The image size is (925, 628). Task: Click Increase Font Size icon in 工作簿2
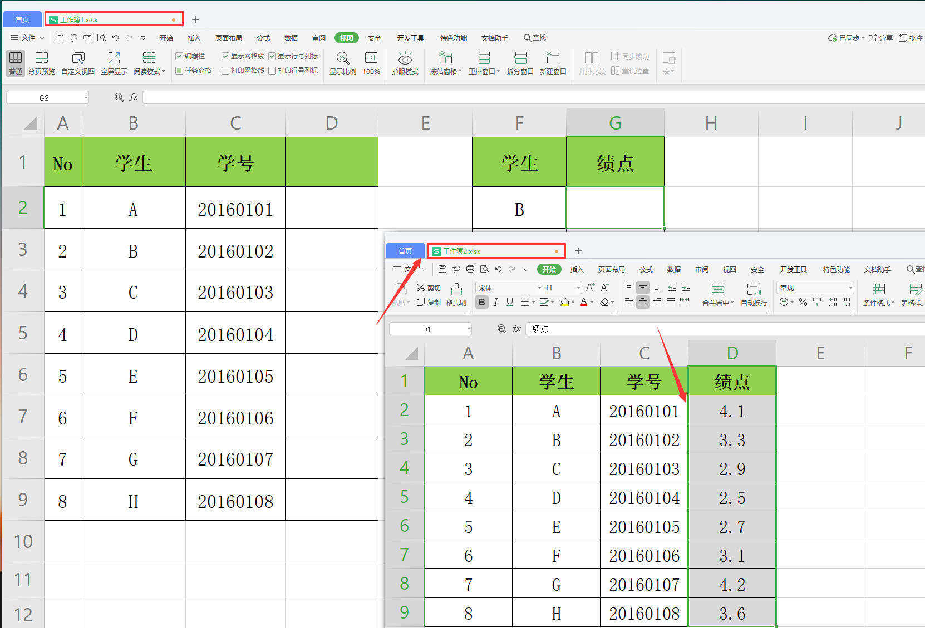pyautogui.click(x=591, y=288)
